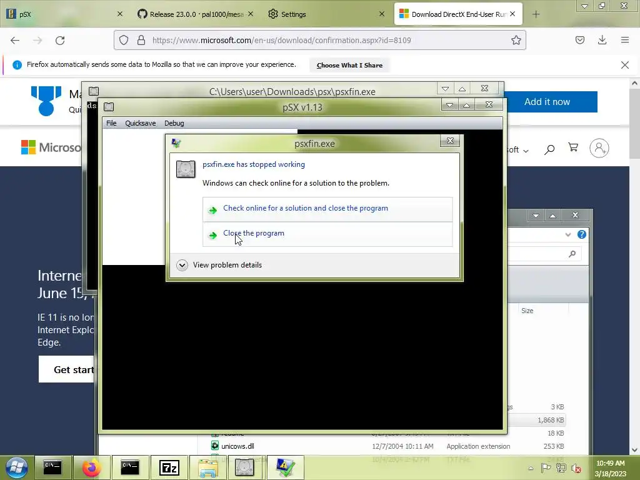Open File Explorer from the taskbar
Viewport: 640px width, 480px height.
tap(207, 467)
